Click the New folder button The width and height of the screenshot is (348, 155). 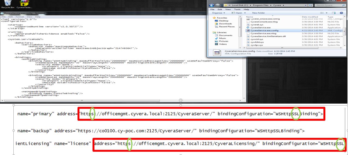tap(258, 13)
